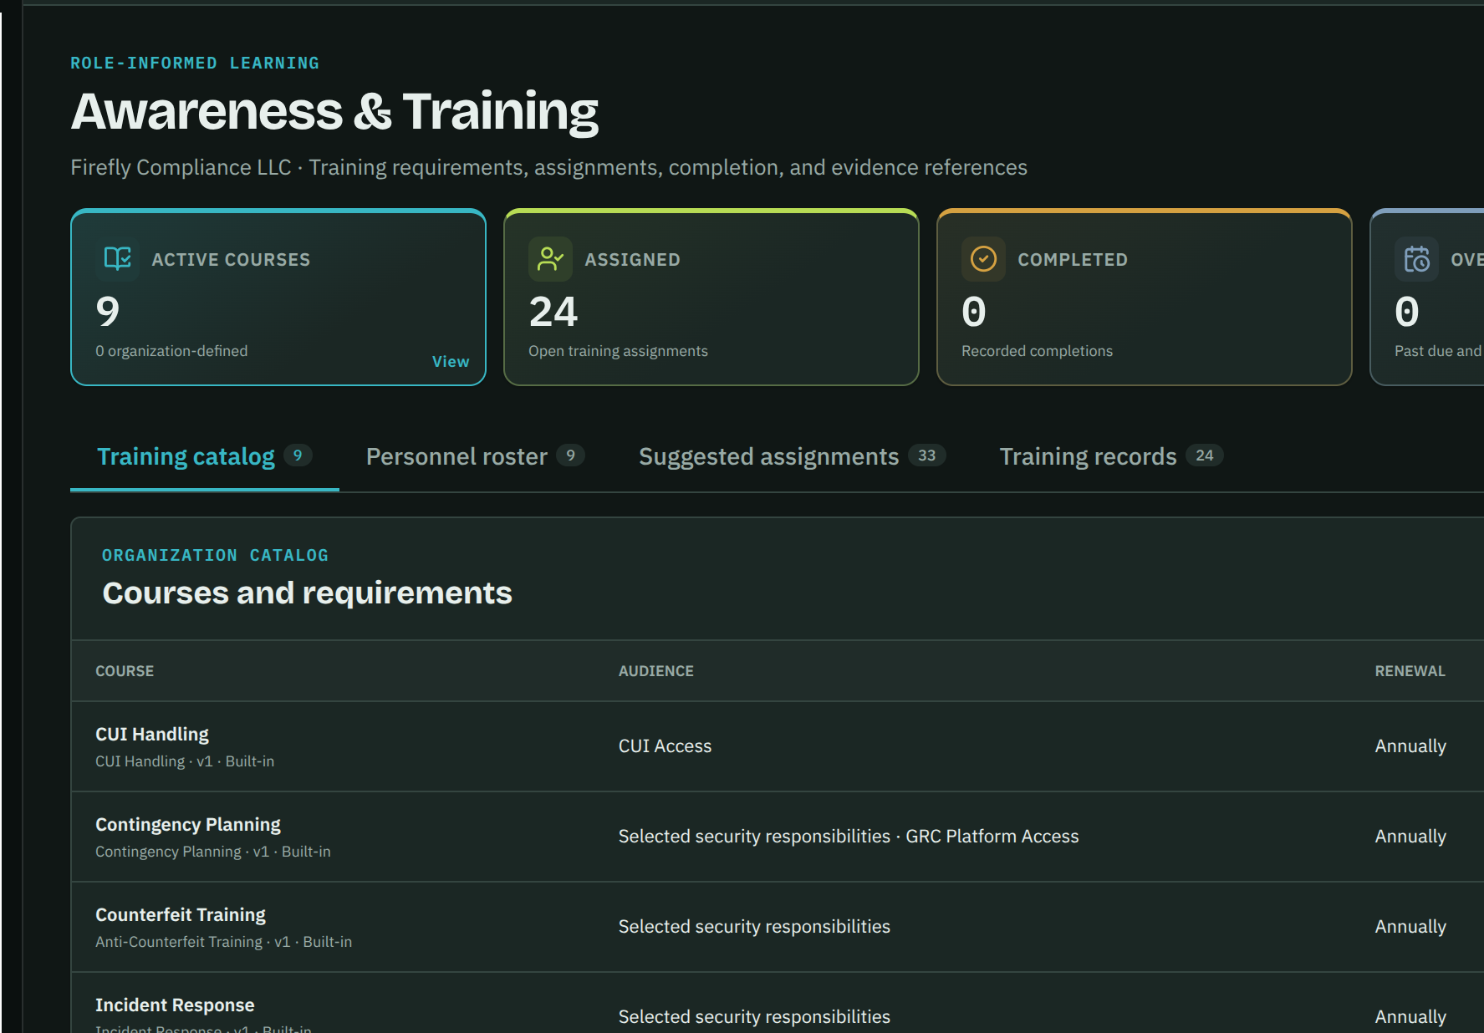Click the 'CUI Handling · v1 · Built-in' subtitle

185,761
